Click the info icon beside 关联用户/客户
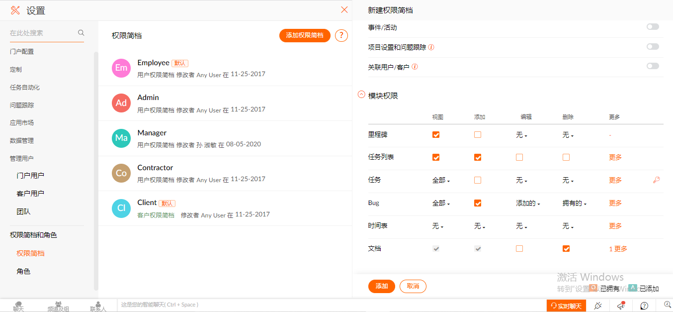 pos(415,67)
